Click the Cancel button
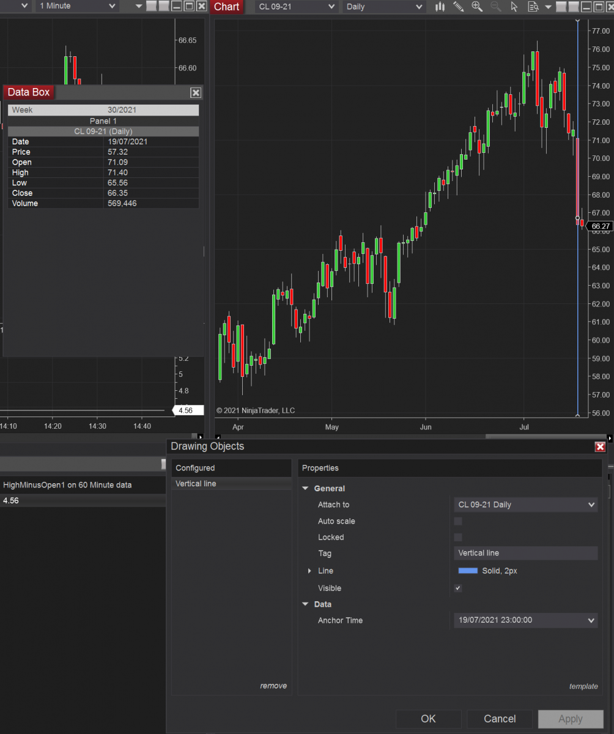Viewport: 614px width, 734px height. [500, 719]
